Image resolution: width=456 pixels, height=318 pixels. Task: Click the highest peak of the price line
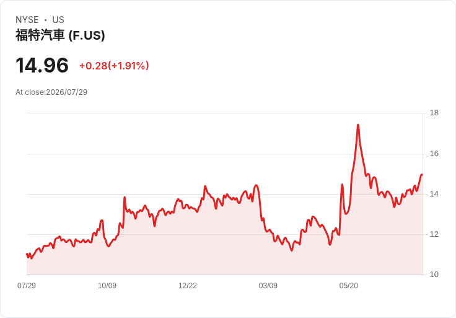coord(358,125)
